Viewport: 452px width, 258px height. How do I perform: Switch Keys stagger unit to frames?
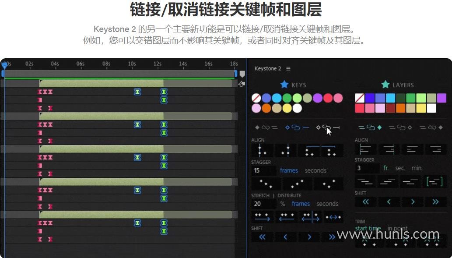[x=289, y=170]
